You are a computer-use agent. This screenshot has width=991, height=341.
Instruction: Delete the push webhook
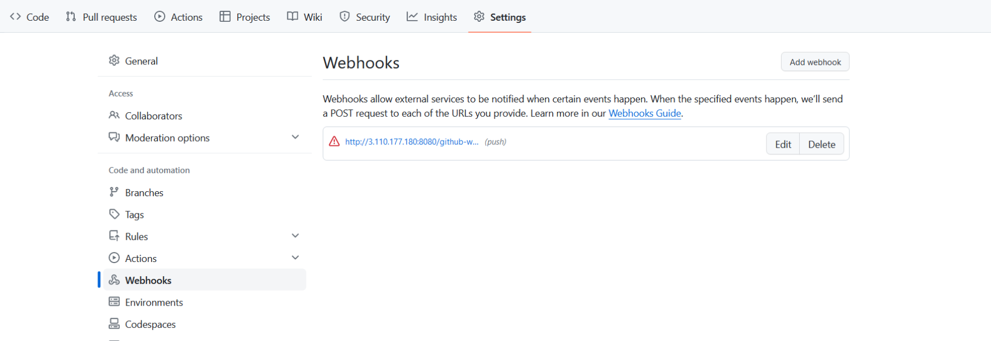pos(821,144)
